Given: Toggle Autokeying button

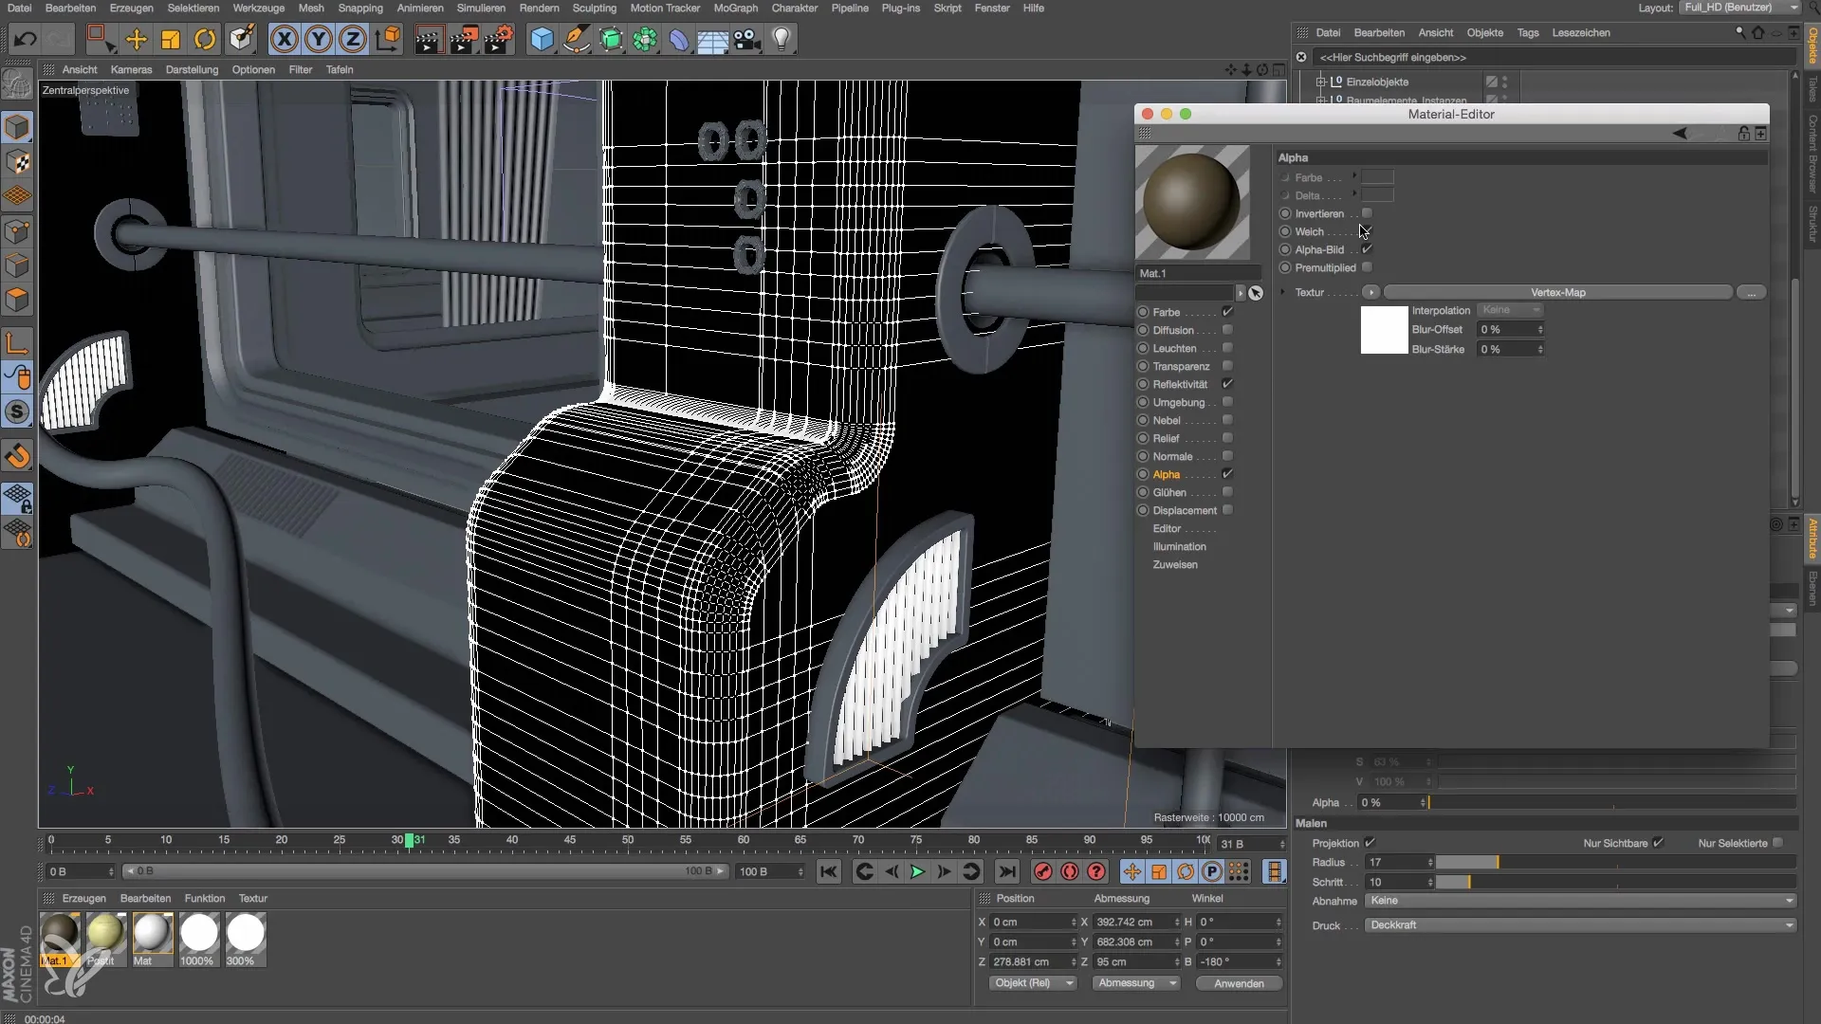Looking at the screenshot, I should 1070,871.
